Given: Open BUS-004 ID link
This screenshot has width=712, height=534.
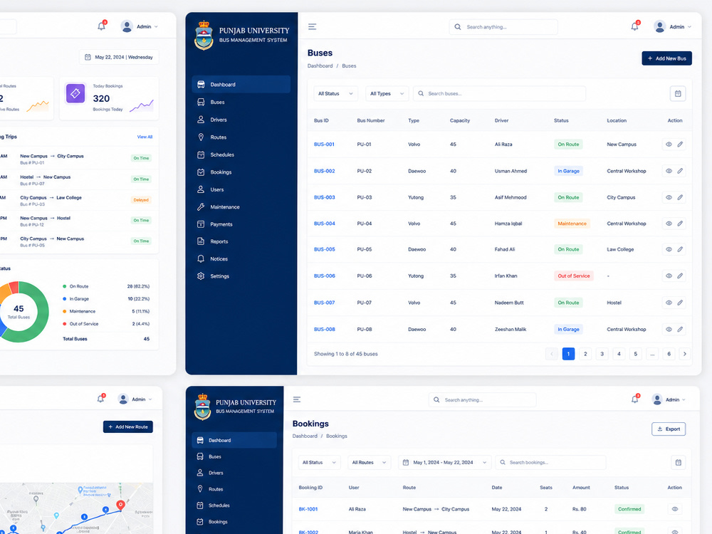Looking at the screenshot, I should coord(324,224).
